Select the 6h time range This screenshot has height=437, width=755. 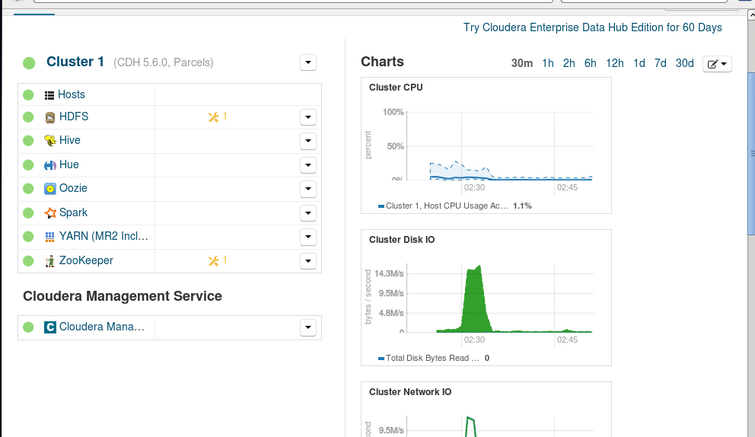(x=591, y=63)
